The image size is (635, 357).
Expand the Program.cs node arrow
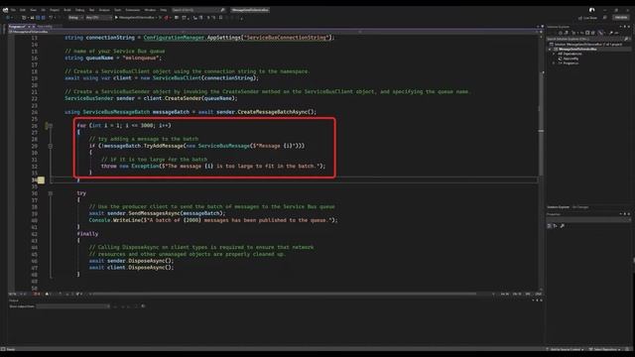554,63
